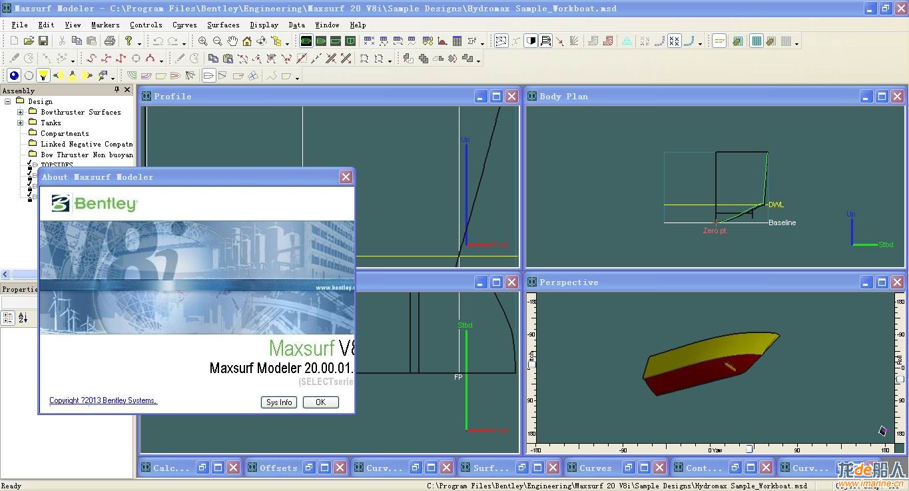Click the alphabetical sort icon in Properties panel
Screen dimensions: 909x491
tap(23, 318)
